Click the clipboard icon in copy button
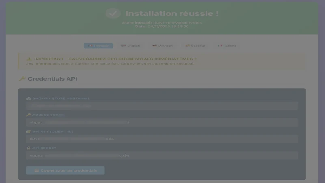The height and width of the screenshot is (183, 325). tap(37, 170)
